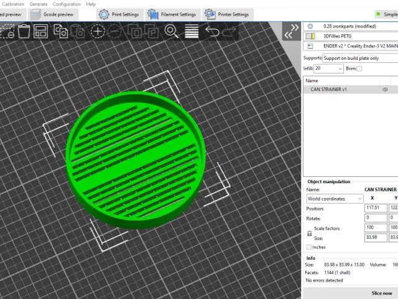Open the ENDER v2 printer preset dropdown
This screenshot has height=299, width=398.
[351, 46]
